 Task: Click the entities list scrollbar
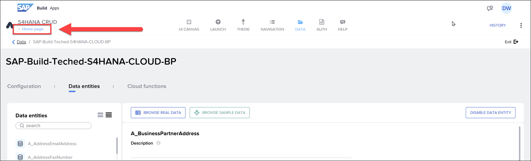coord(117,146)
